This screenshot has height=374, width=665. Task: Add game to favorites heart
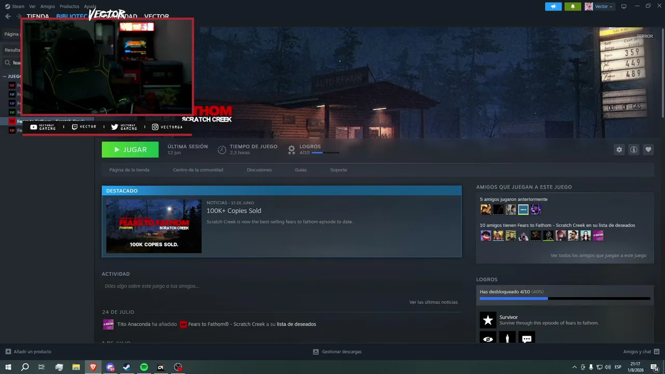[x=648, y=150]
